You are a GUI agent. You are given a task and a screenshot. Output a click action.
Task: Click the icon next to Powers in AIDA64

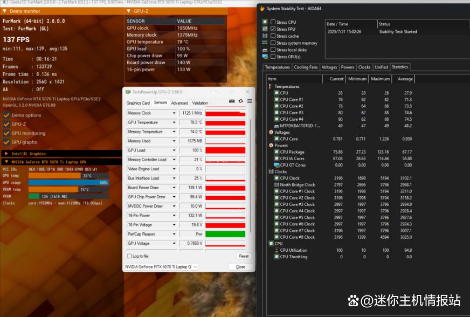[271, 146]
